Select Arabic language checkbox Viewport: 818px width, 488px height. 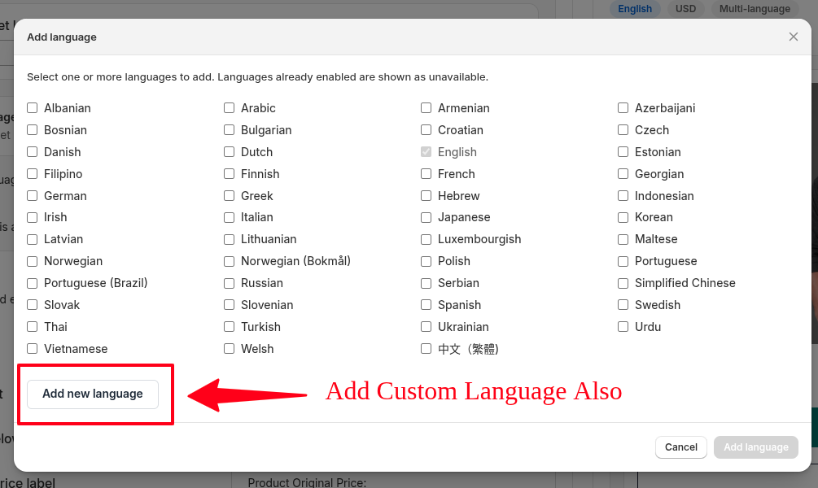[x=229, y=108]
